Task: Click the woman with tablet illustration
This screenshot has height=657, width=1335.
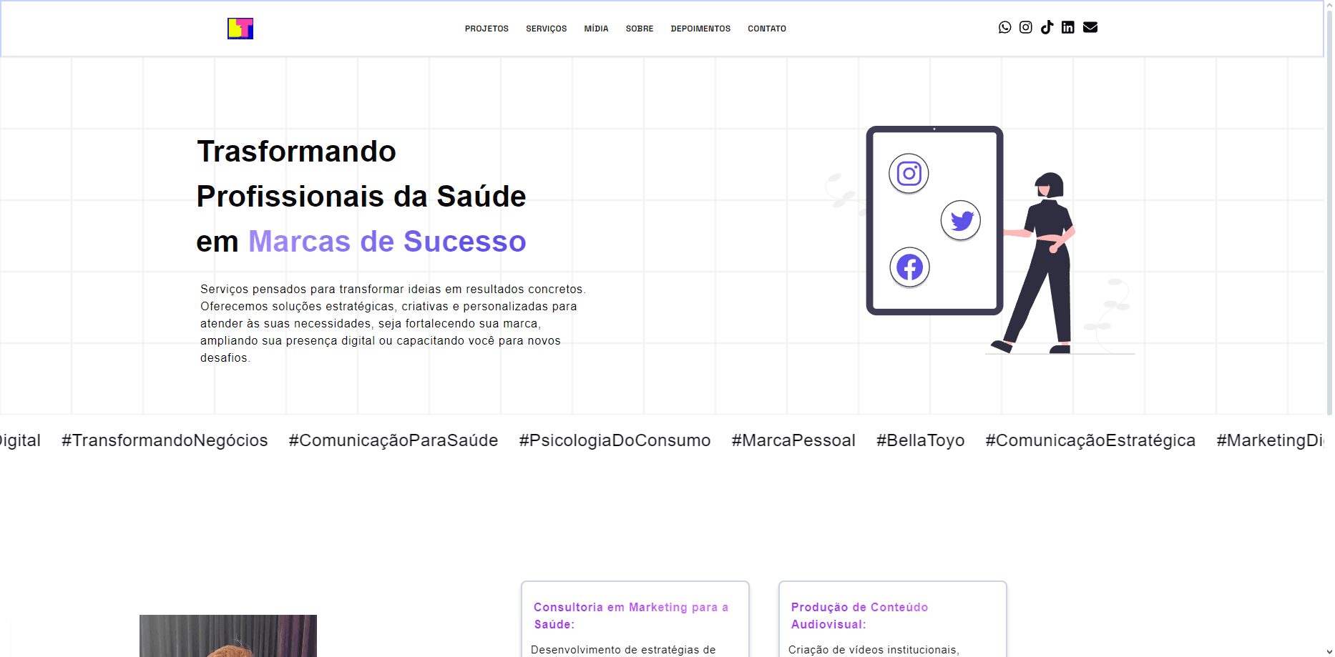Action: [980, 240]
